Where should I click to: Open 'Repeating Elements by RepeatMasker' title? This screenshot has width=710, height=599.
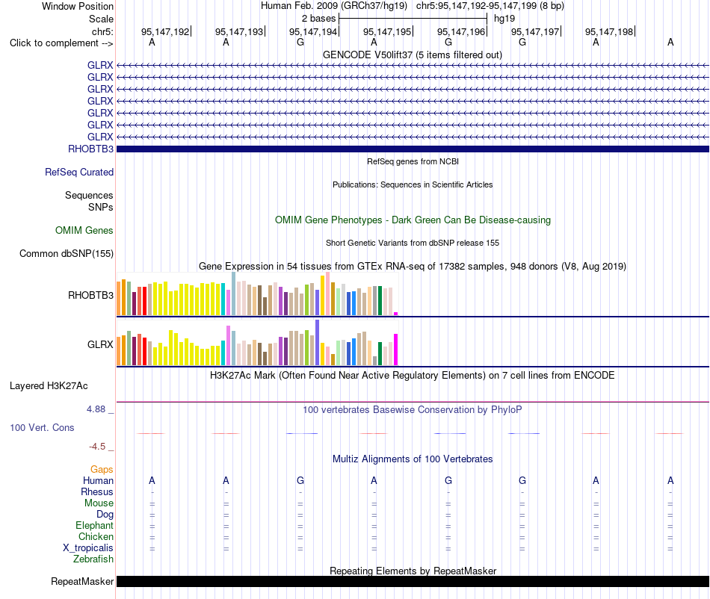pyautogui.click(x=413, y=571)
